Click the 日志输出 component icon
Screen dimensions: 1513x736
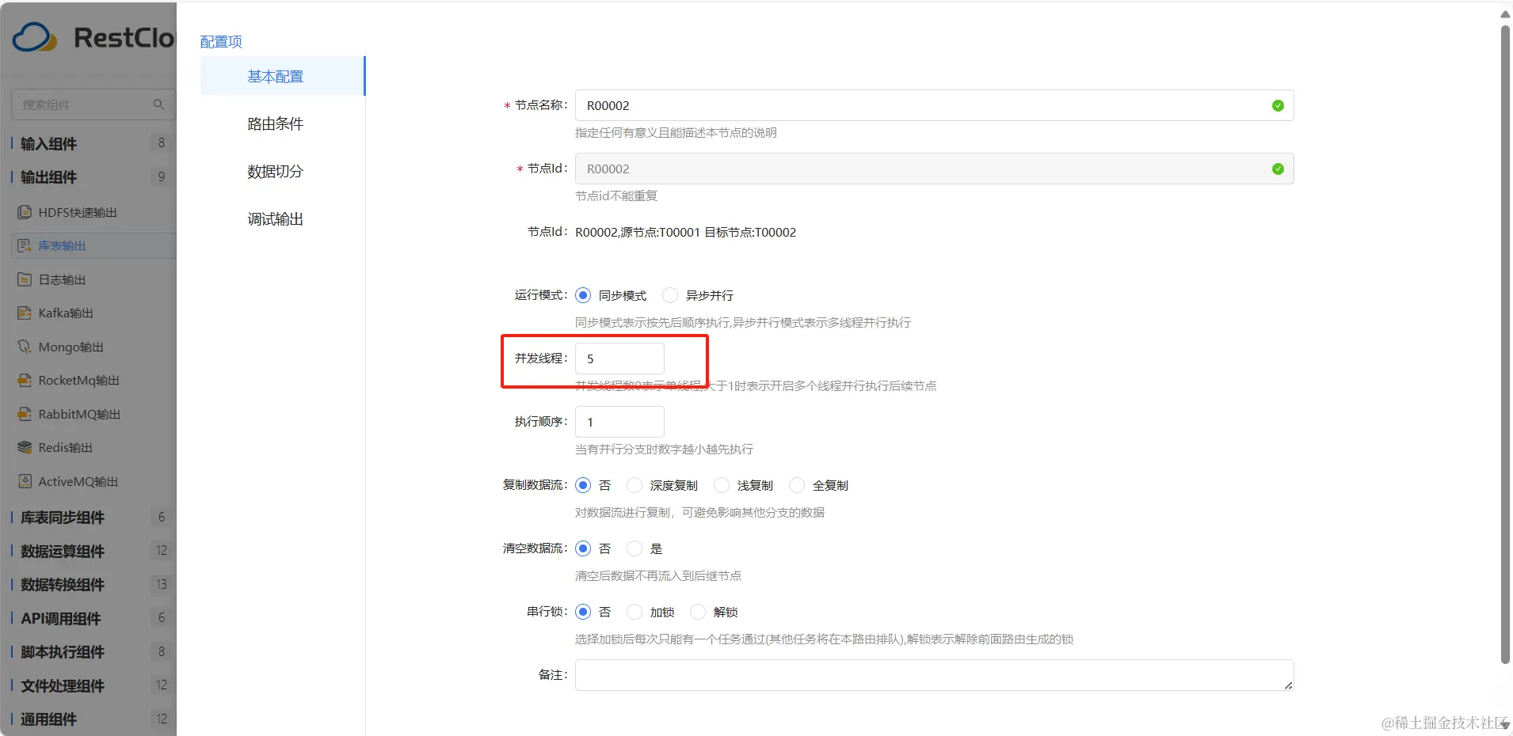coord(25,279)
